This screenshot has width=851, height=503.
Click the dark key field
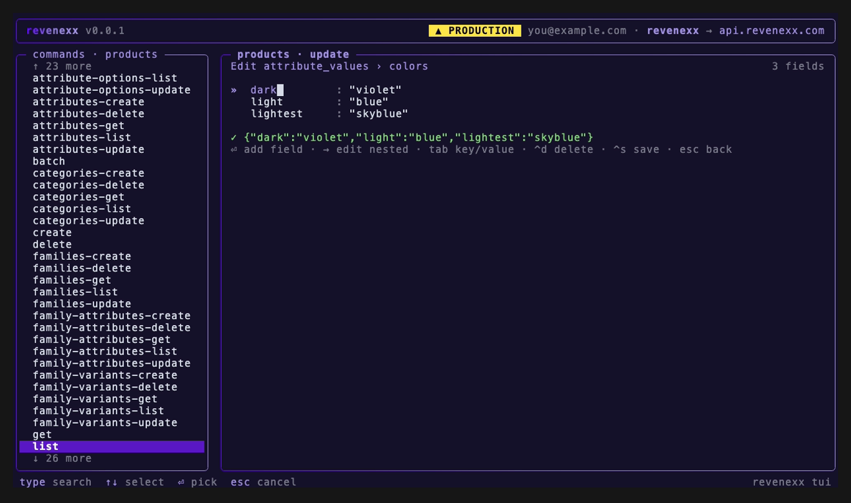(264, 90)
